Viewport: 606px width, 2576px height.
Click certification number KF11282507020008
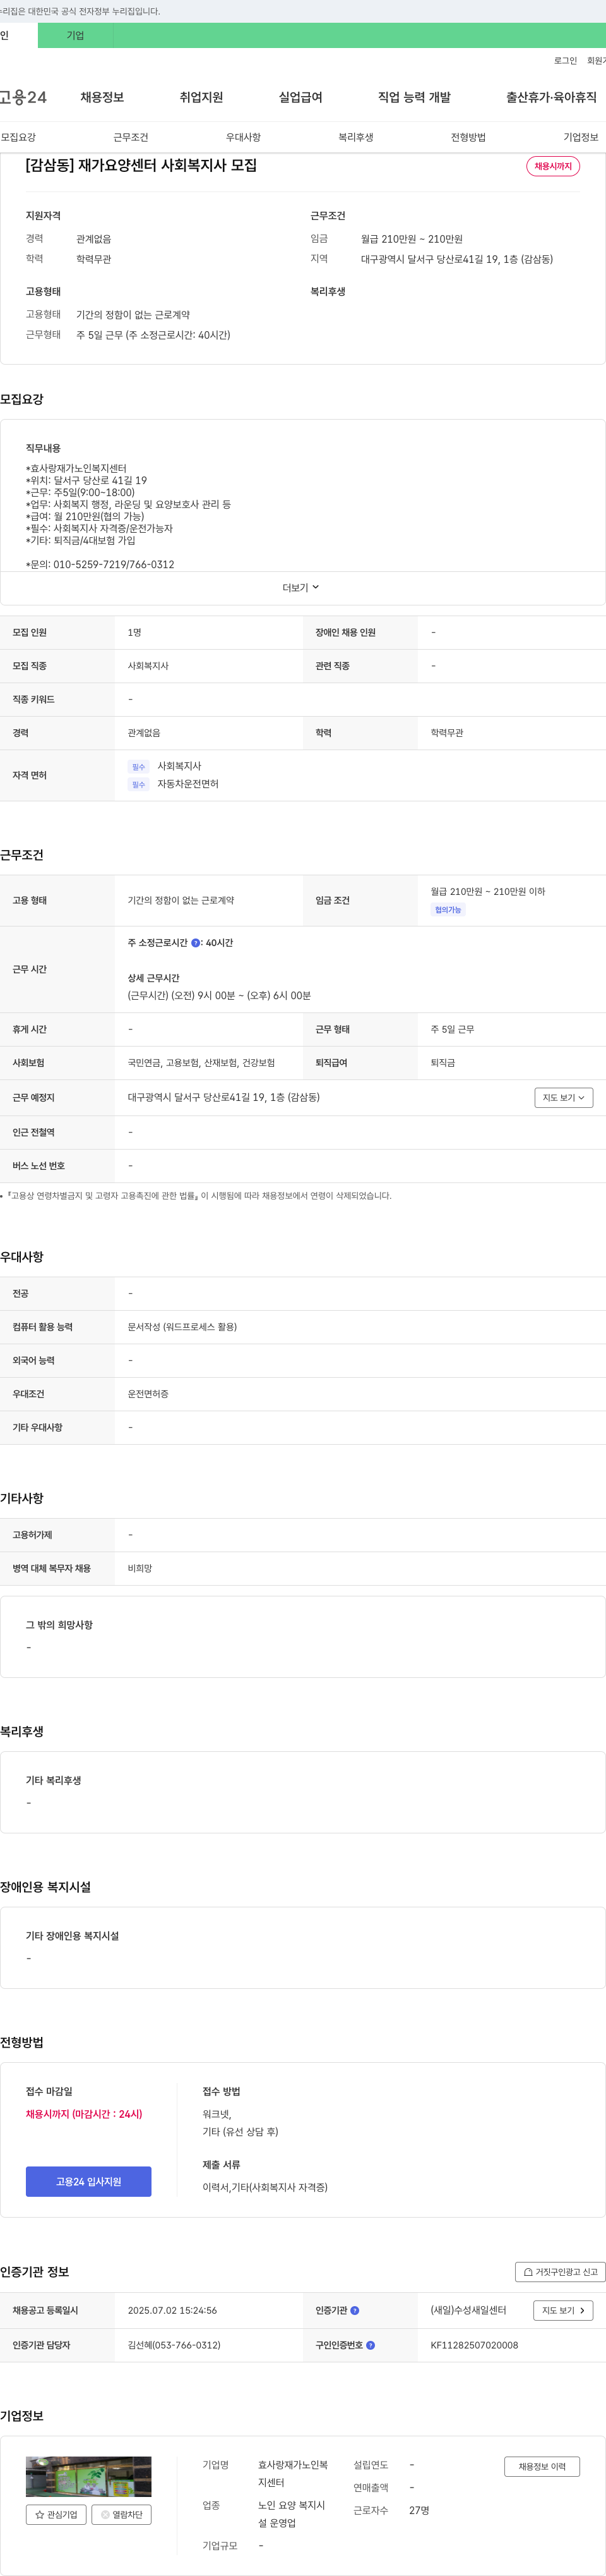tap(474, 2345)
